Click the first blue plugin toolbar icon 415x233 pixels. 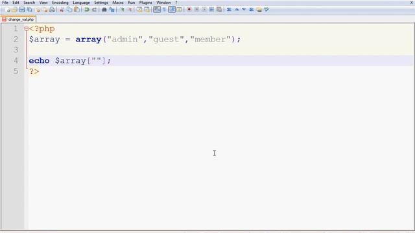click(229, 10)
